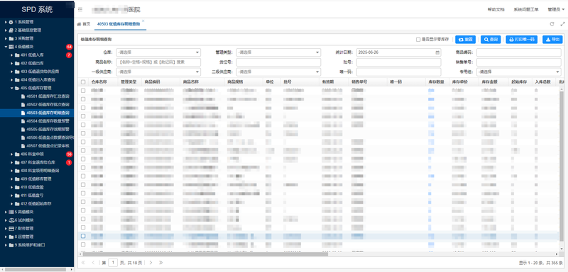Enable the 是否显示零库存 checkbox
This screenshot has width=568, height=272.
point(418,40)
